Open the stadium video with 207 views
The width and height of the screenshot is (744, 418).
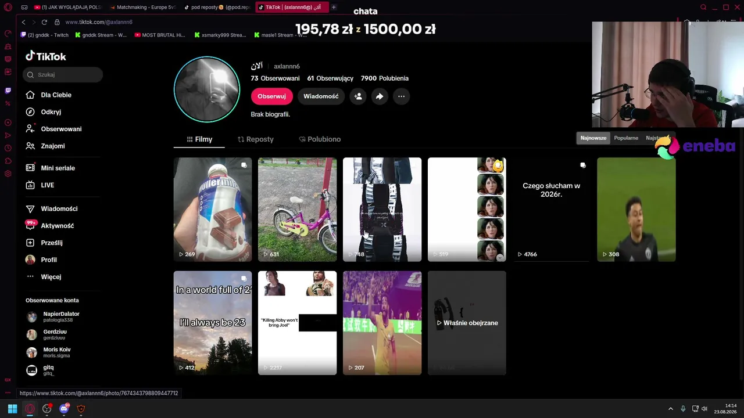click(x=382, y=323)
